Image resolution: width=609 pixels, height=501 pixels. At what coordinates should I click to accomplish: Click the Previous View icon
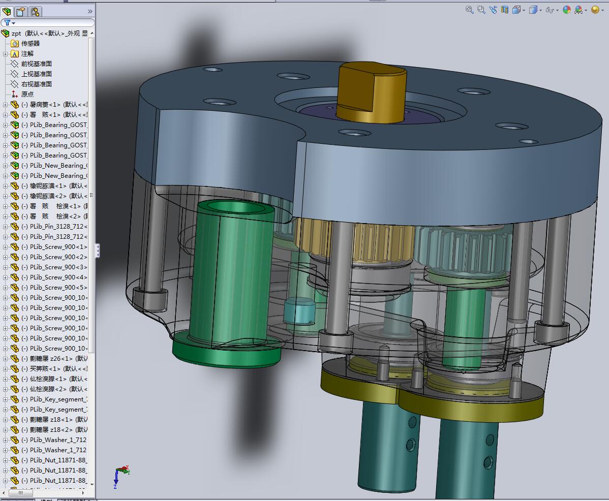tap(493, 10)
